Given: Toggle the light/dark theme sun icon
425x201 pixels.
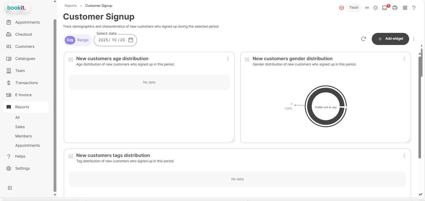Looking at the screenshot, I should tap(375, 8).
